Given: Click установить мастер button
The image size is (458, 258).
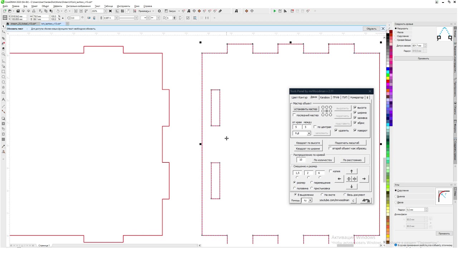Looking at the screenshot, I should point(306,109).
